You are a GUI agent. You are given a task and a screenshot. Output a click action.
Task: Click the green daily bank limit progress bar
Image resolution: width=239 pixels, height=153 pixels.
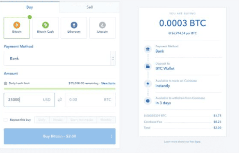point(59,89)
